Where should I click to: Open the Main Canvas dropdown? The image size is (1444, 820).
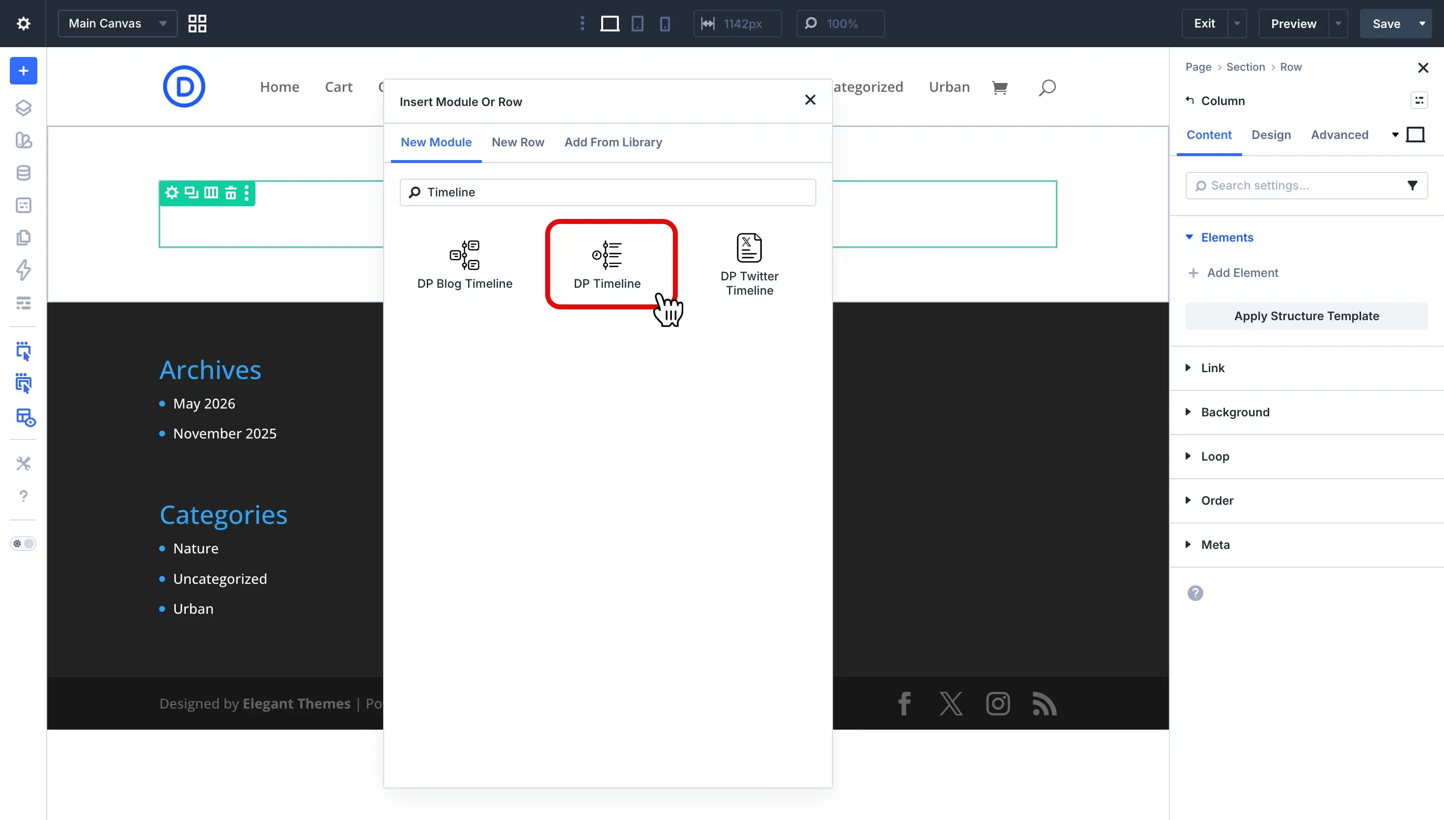click(118, 24)
